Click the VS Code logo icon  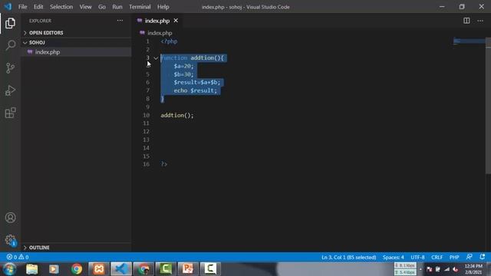(8, 7)
